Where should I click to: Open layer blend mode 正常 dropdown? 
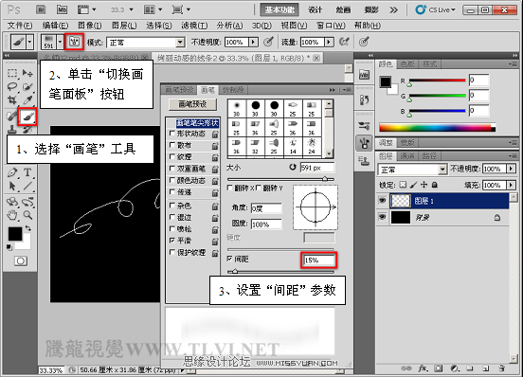click(x=442, y=170)
